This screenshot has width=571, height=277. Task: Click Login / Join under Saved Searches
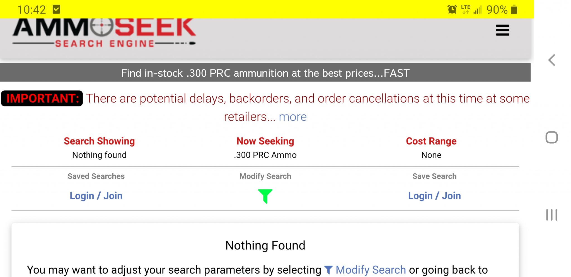(x=96, y=196)
